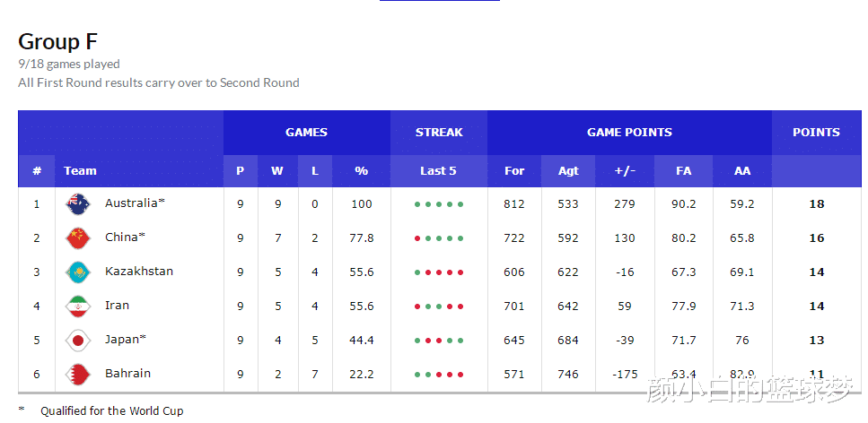Click the Group F heading
The height and width of the screenshot is (423, 868).
pos(58,42)
